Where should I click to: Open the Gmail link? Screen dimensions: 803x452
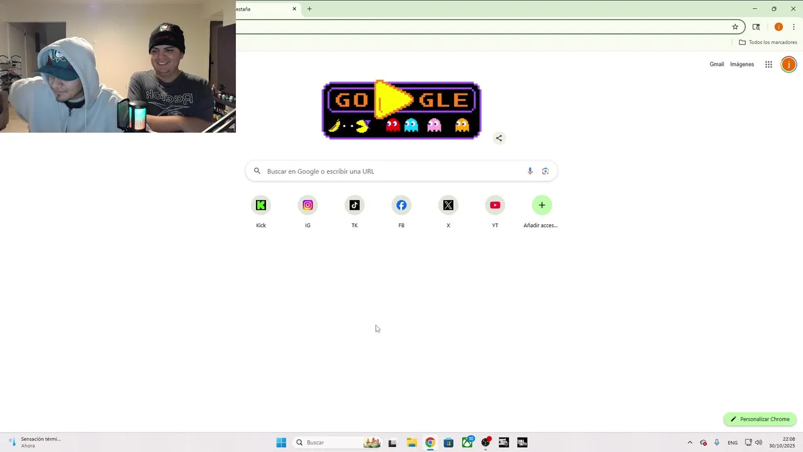click(x=716, y=64)
